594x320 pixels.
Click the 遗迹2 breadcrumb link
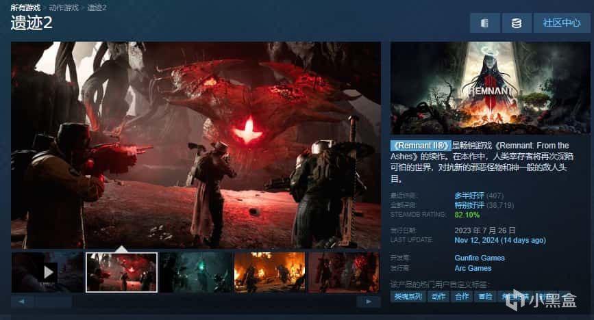coord(97,8)
